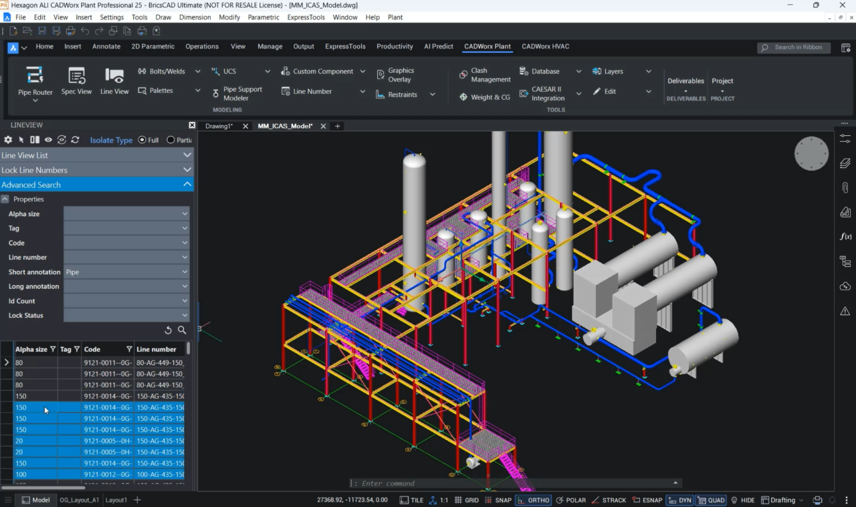856x507 pixels.
Task: Click the Spec View icon
Action: point(76,82)
